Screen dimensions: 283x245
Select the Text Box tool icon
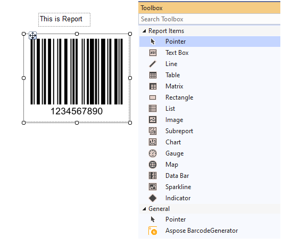click(x=153, y=53)
